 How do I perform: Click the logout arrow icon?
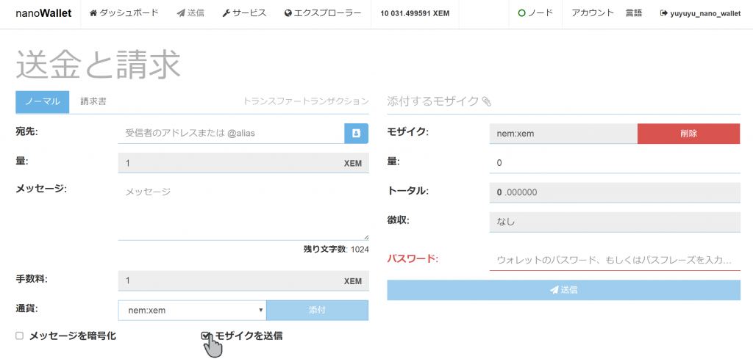coord(664,14)
